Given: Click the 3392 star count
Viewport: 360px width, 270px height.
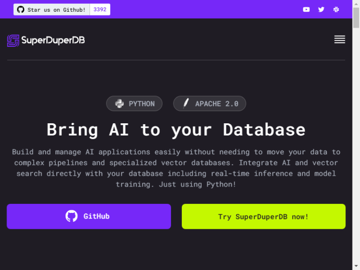Looking at the screenshot, I should (x=100, y=10).
